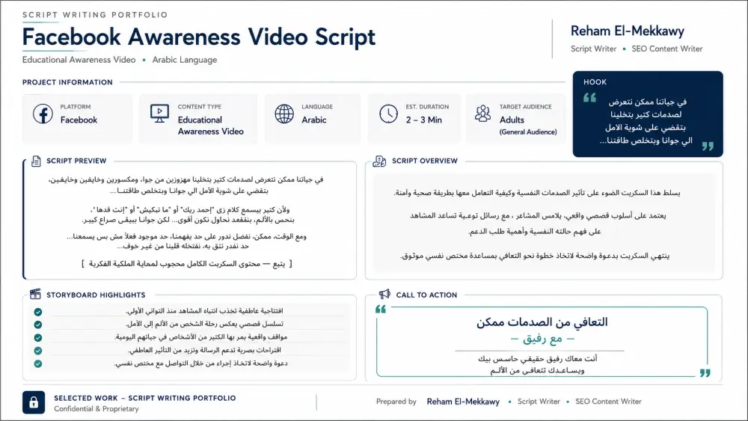This screenshot has height=421, width=748.
Task: Click the closing quote mark in Hook box
Action: (x=708, y=146)
